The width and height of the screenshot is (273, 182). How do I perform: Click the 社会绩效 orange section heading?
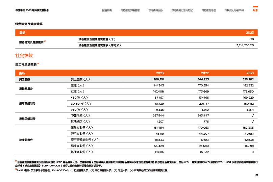(24, 55)
